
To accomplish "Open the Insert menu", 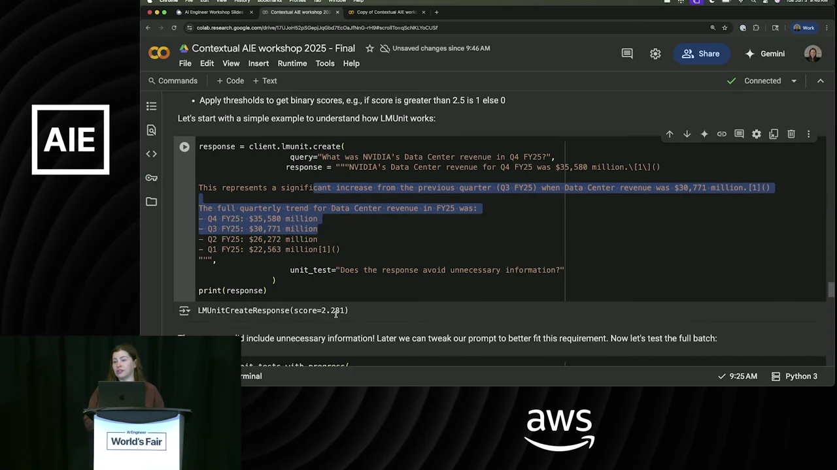I will pyautogui.click(x=258, y=63).
